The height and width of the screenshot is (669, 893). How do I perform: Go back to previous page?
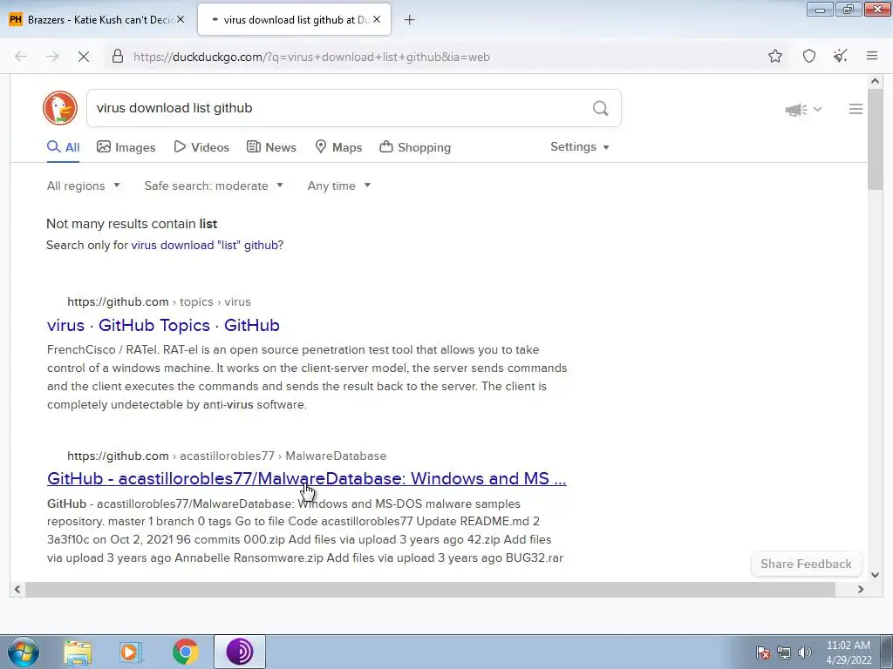click(21, 57)
